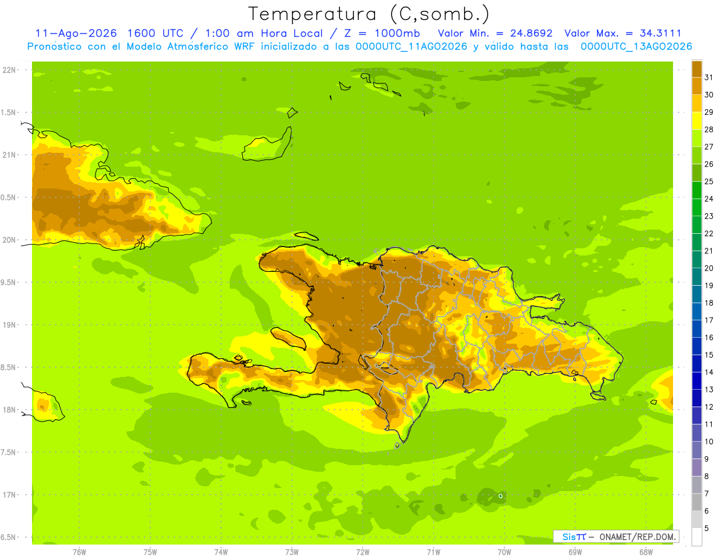Click legend value 31
725x560 pixels.
tap(709, 77)
